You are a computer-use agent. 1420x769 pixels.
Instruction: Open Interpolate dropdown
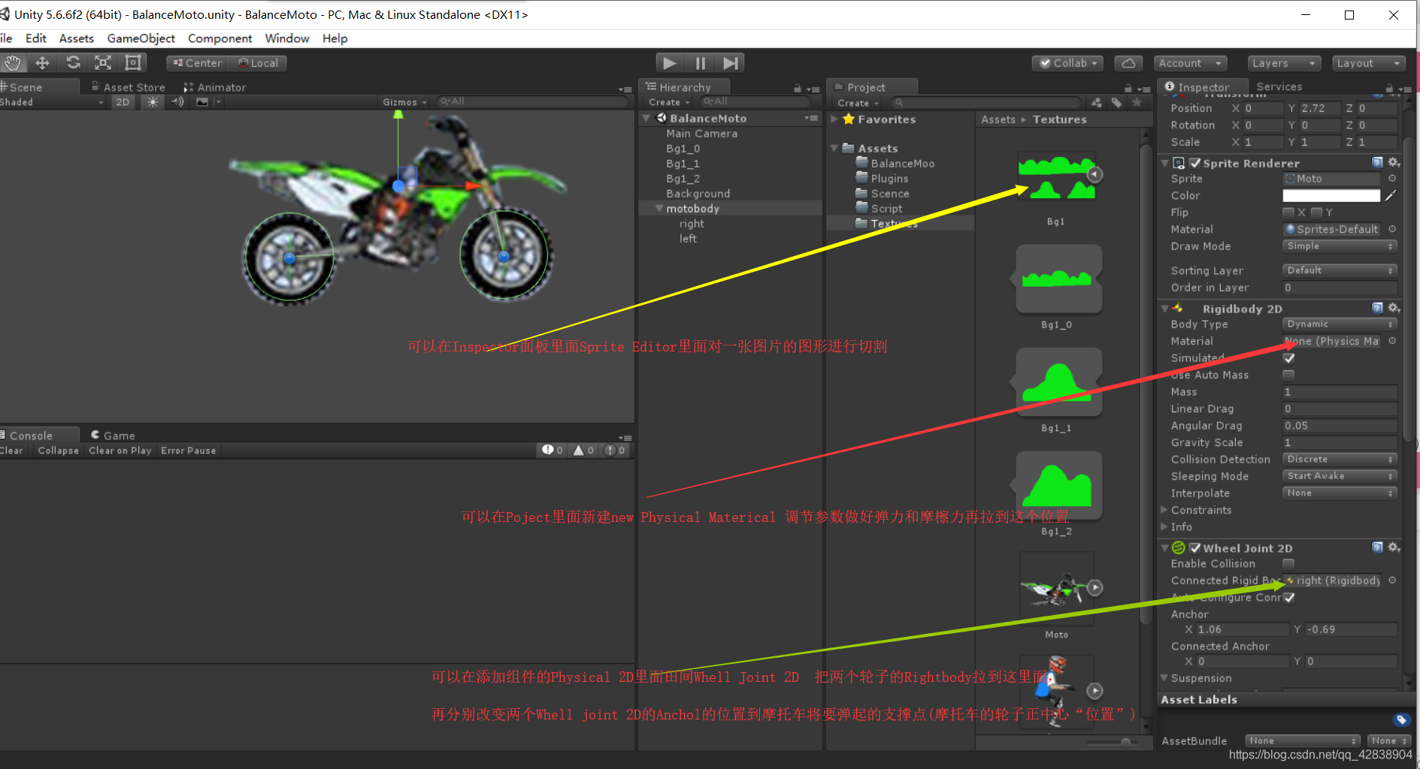click(1339, 493)
